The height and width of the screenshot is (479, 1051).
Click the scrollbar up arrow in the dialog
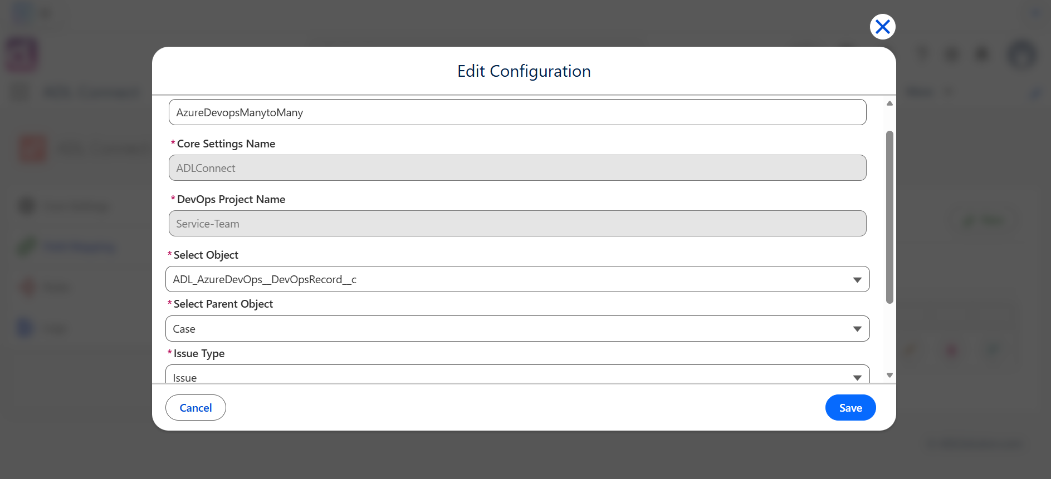(x=889, y=103)
